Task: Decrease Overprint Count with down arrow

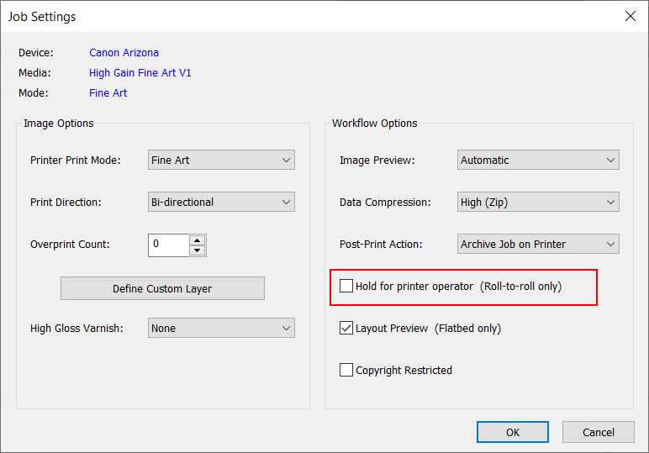Action: pos(198,250)
